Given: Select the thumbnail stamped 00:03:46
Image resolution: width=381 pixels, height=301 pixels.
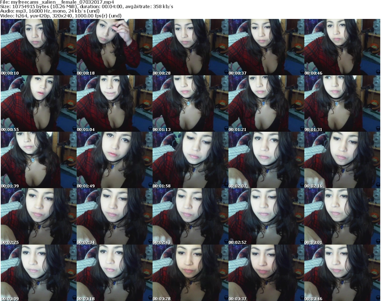Looking at the screenshot, I should coord(342,273).
